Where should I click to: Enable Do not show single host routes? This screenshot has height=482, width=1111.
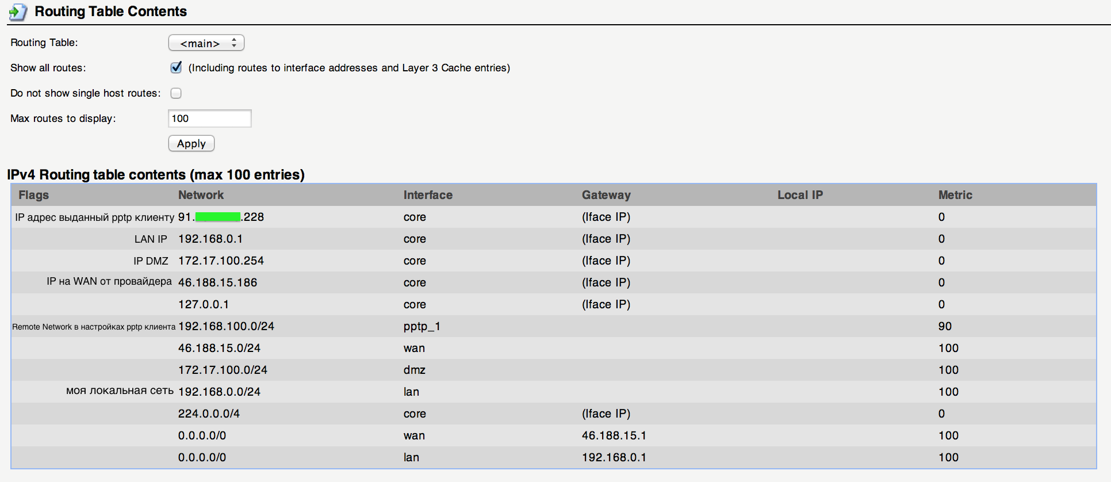(x=176, y=93)
